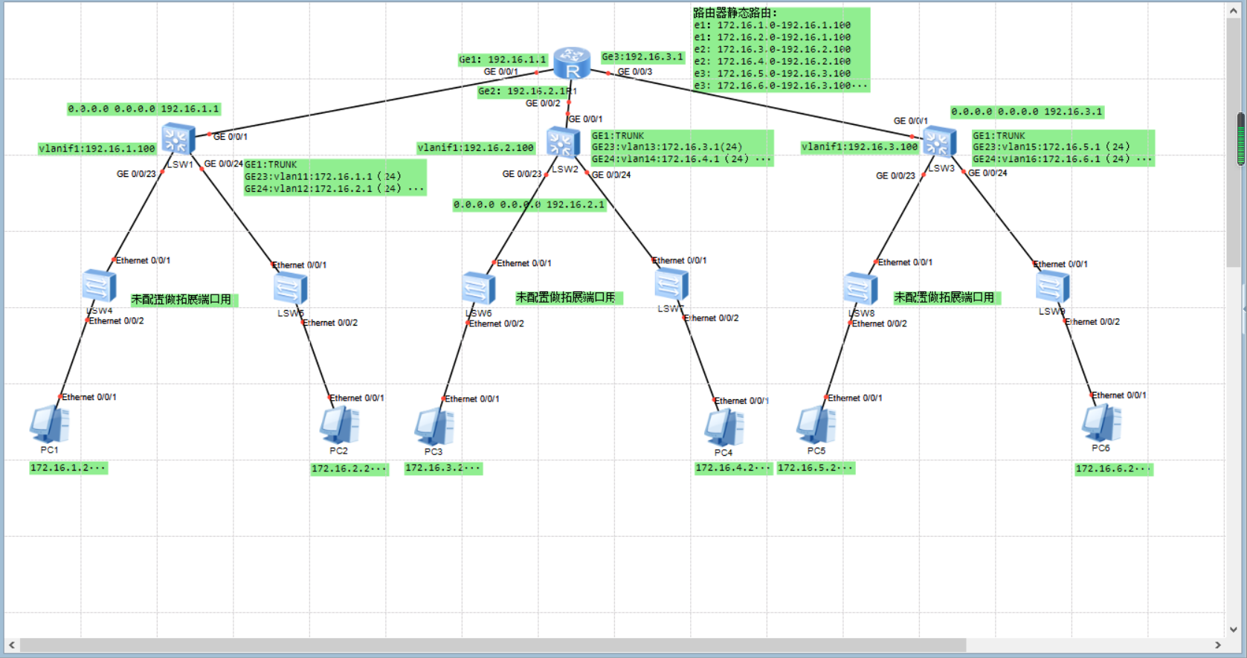Select the PC2 computer icon
This screenshot has width=1247, height=658.
[x=339, y=425]
